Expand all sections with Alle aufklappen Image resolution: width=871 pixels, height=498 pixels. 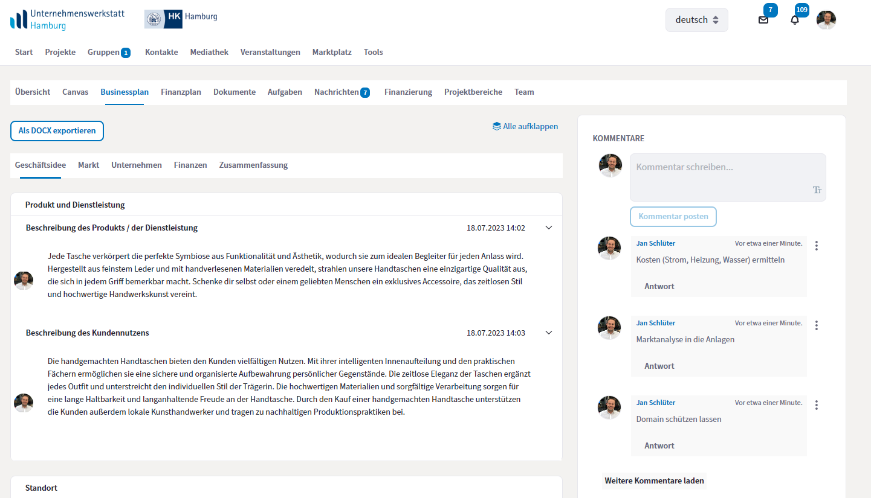(525, 127)
